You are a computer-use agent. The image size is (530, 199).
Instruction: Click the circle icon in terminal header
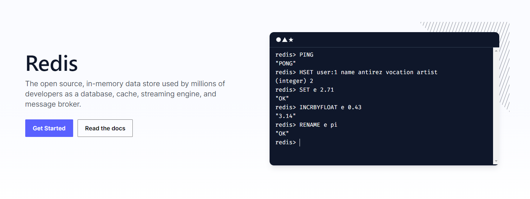tap(278, 40)
